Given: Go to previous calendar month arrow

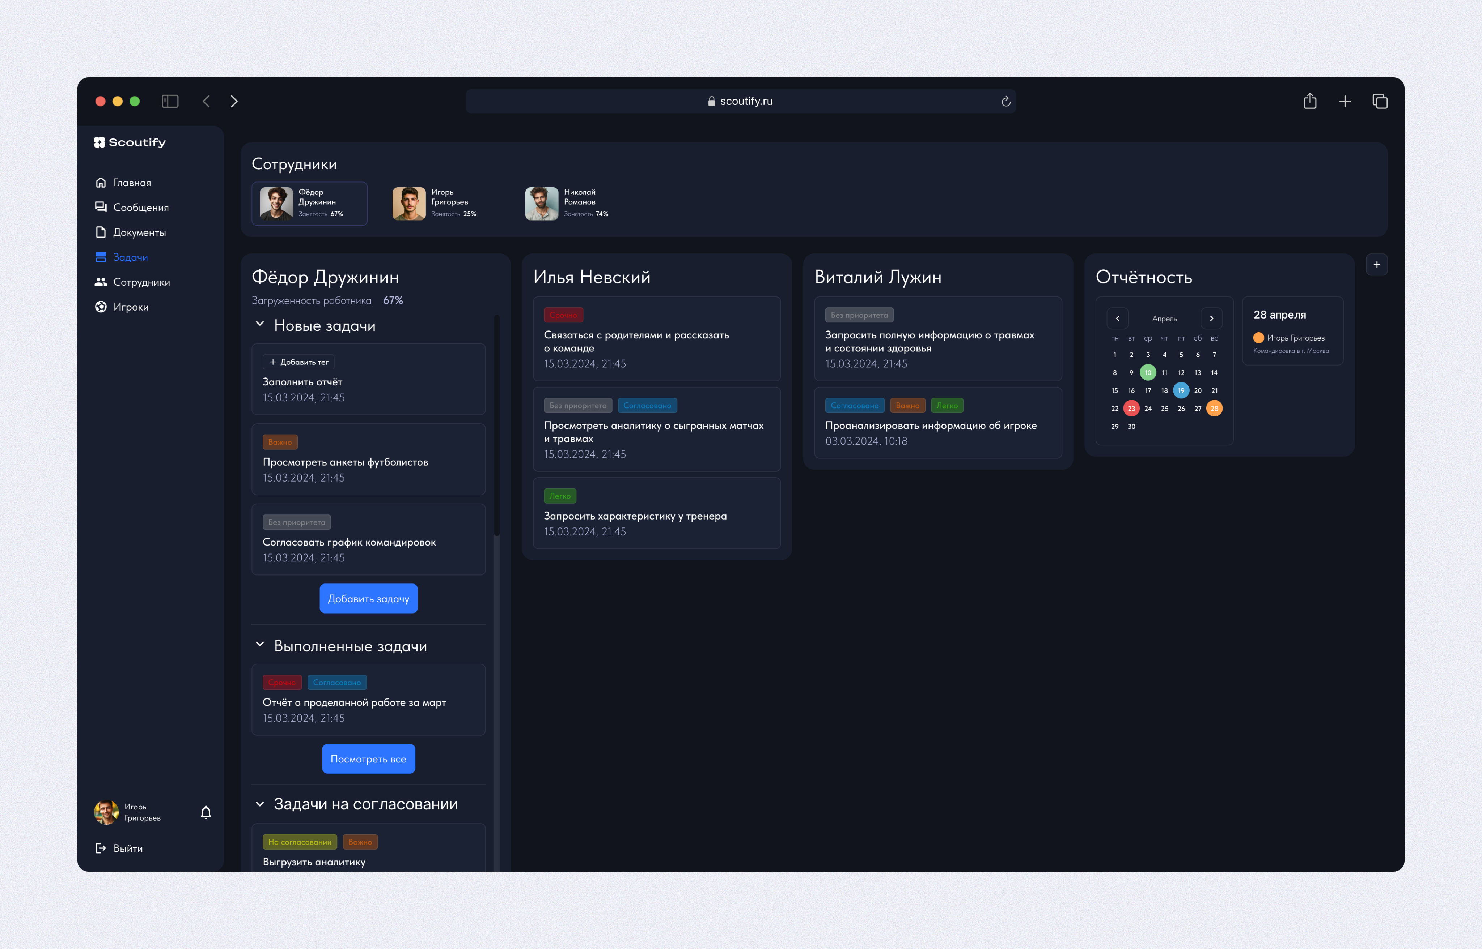Looking at the screenshot, I should click(x=1118, y=319).
